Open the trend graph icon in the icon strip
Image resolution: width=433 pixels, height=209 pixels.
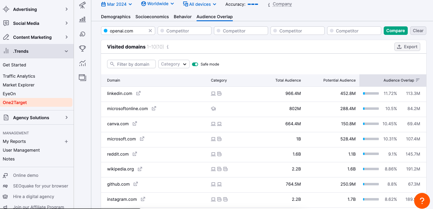82,63
